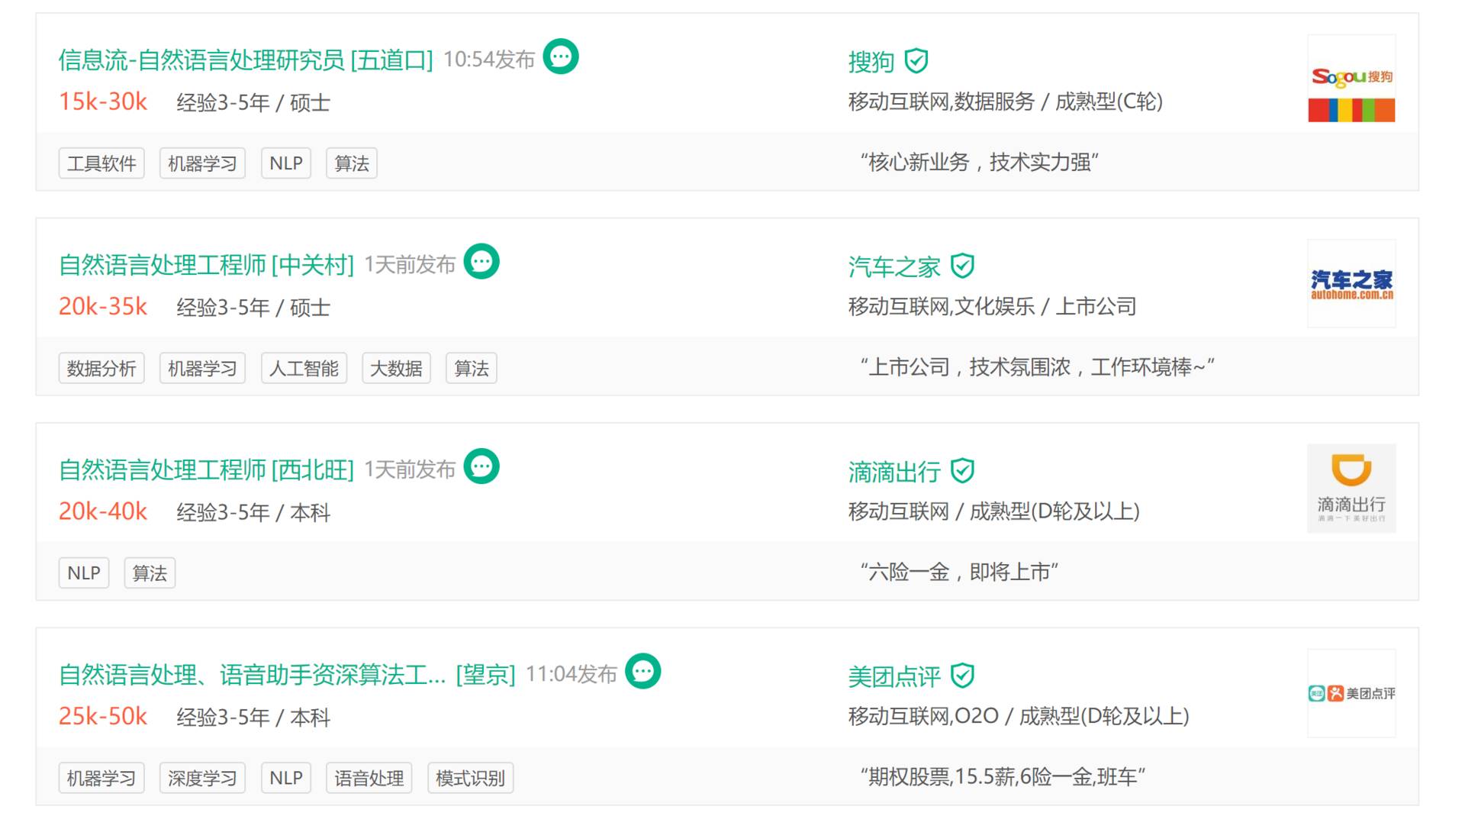Viewport: 1465px width, 829px height.
Task: Open job 信息流-自然语言处理研究员 [五道口]
Action: [245, 60]
